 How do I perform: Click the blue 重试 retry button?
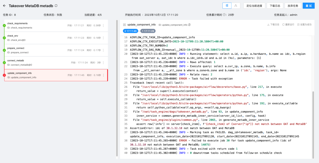click(308, 6)
